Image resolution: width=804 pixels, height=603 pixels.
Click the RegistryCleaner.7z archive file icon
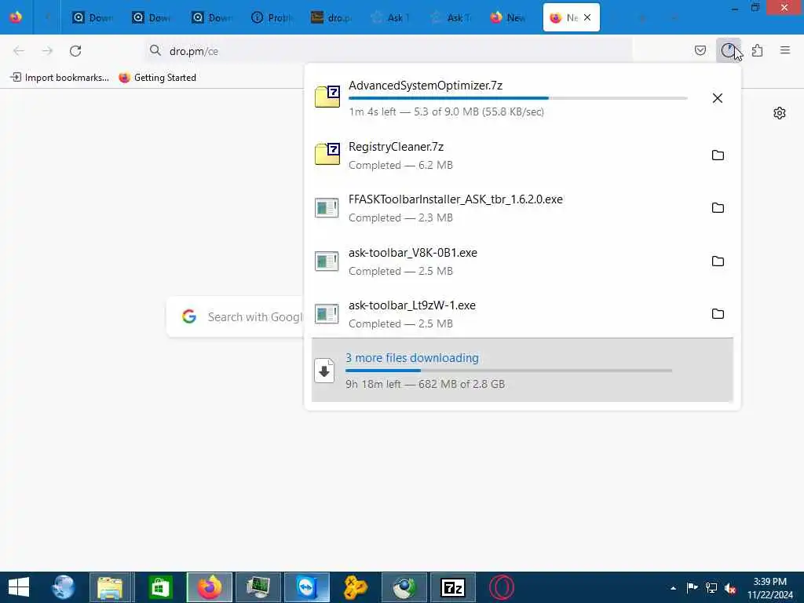click(x=327, y=154)
